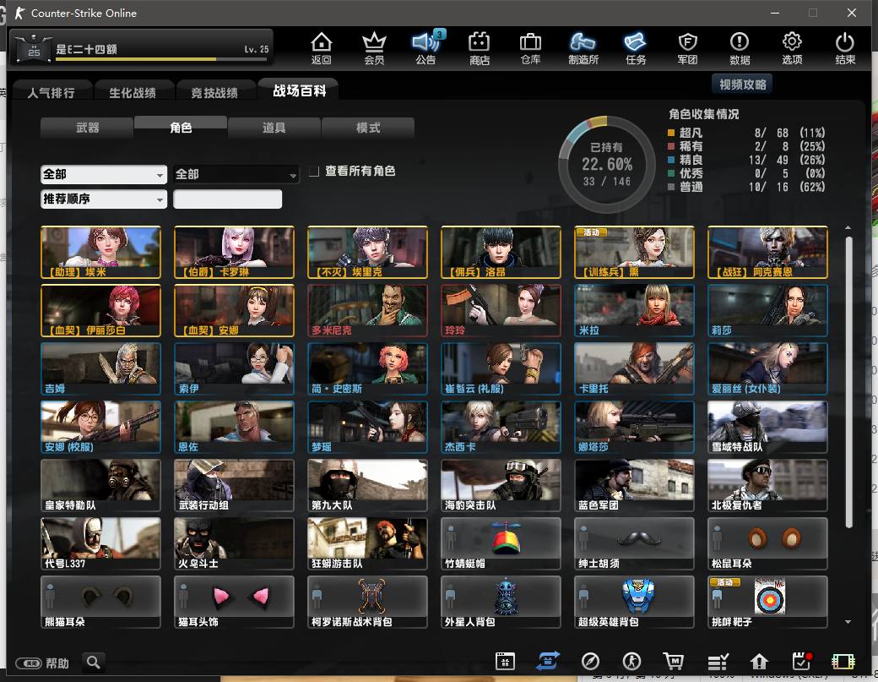This screenshot has height=682, width=878.
Task: Select the 玲玲 character card
Action: tap(501, 310)
